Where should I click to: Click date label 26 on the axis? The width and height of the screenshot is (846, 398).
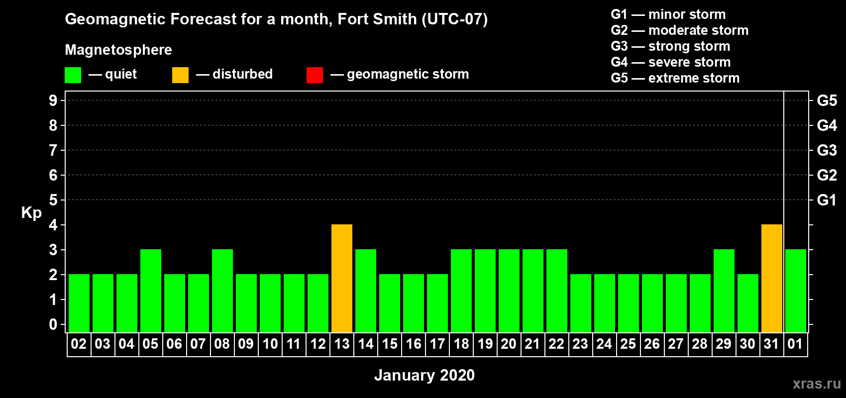[652, 344]
